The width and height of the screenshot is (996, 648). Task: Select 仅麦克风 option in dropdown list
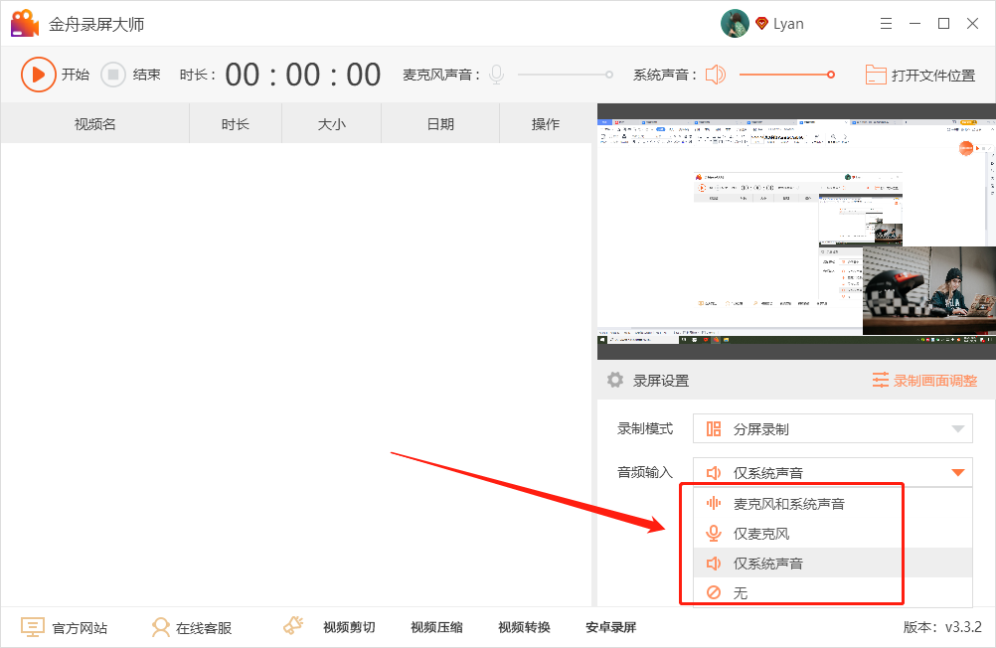[x=833, y=534]
